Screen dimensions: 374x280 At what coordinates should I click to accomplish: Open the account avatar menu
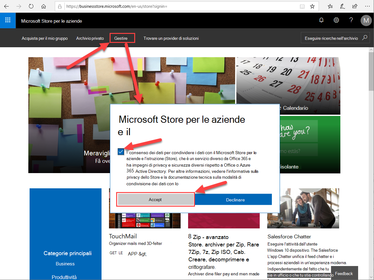366,21
